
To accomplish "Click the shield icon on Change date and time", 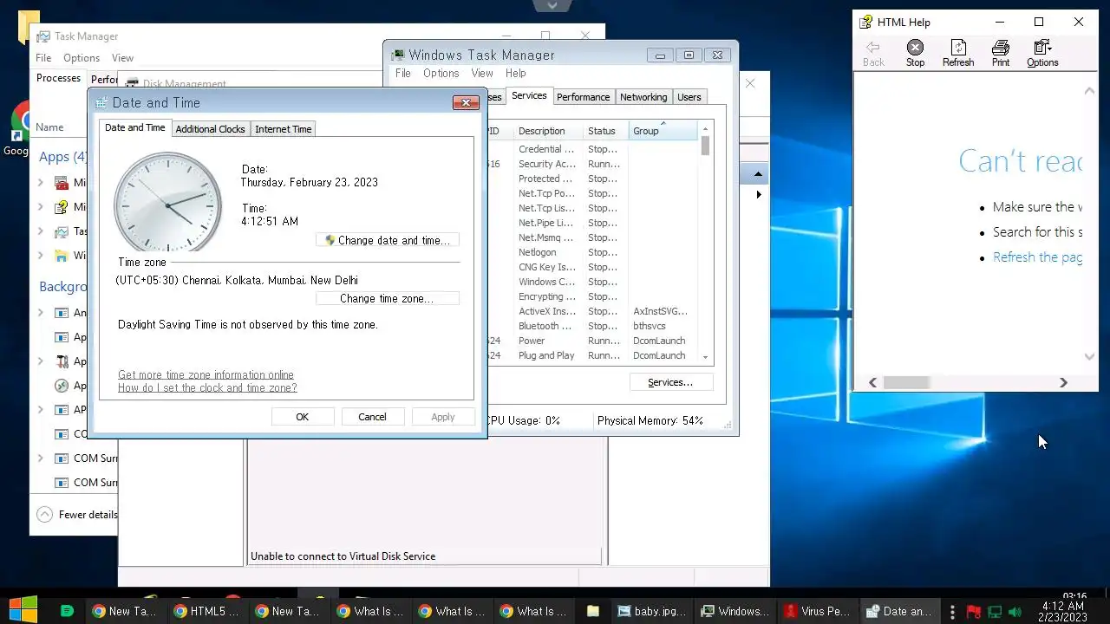I will (x=330, y=240).
